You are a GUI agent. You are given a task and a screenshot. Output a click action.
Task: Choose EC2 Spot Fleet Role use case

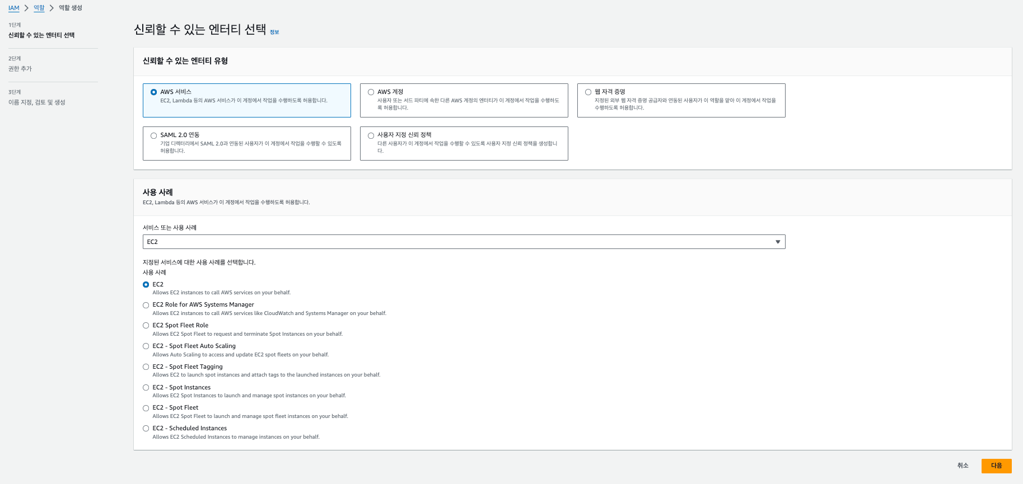pos(146,326)
